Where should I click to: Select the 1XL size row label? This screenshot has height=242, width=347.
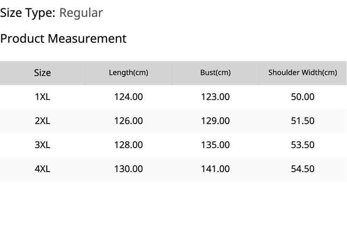pyautogui.click(x=42, y=97)
